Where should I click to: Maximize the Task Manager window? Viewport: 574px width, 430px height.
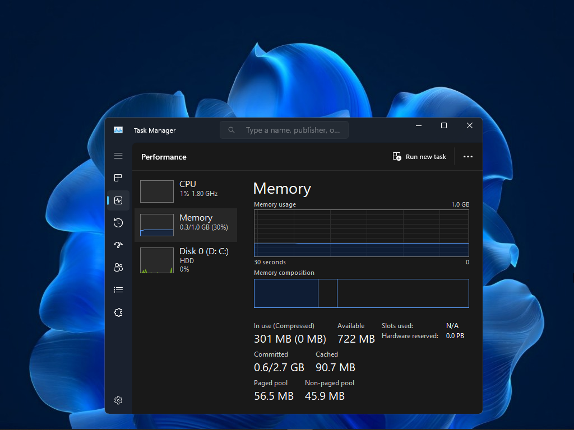(444, 125)
